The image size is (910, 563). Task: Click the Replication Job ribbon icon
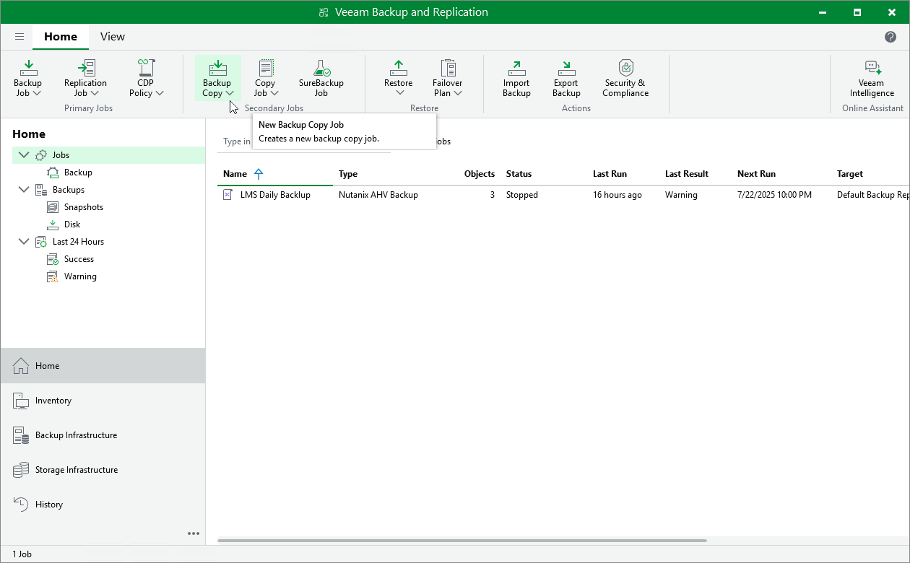click(x=85, y=78)
